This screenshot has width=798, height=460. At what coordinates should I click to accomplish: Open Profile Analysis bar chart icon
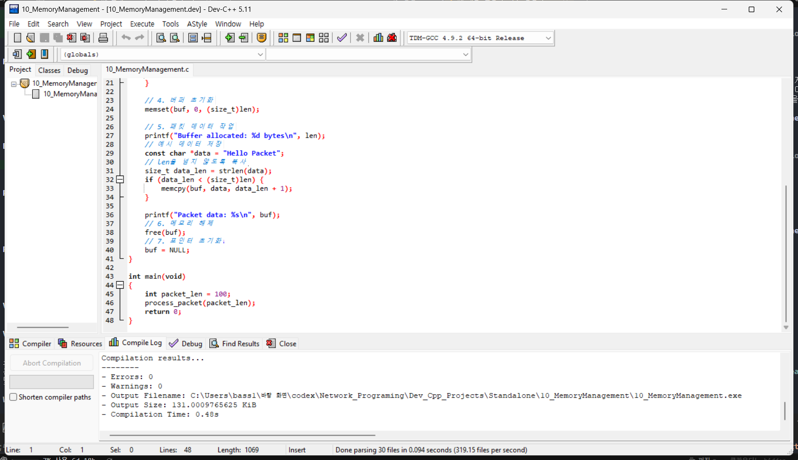point(378,38)
